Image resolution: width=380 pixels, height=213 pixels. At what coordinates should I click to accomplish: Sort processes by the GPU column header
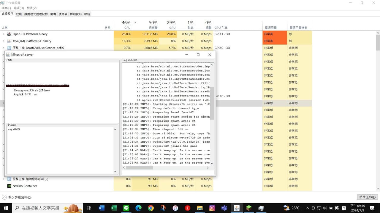click(168, 25)
